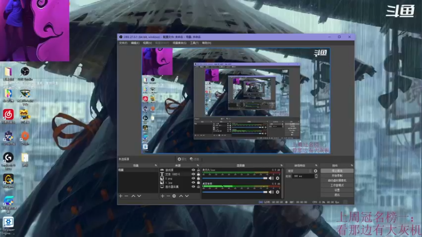Move scene down in the Scenes panel
Screen dimensions: 422x237
[x=139, y=196]
